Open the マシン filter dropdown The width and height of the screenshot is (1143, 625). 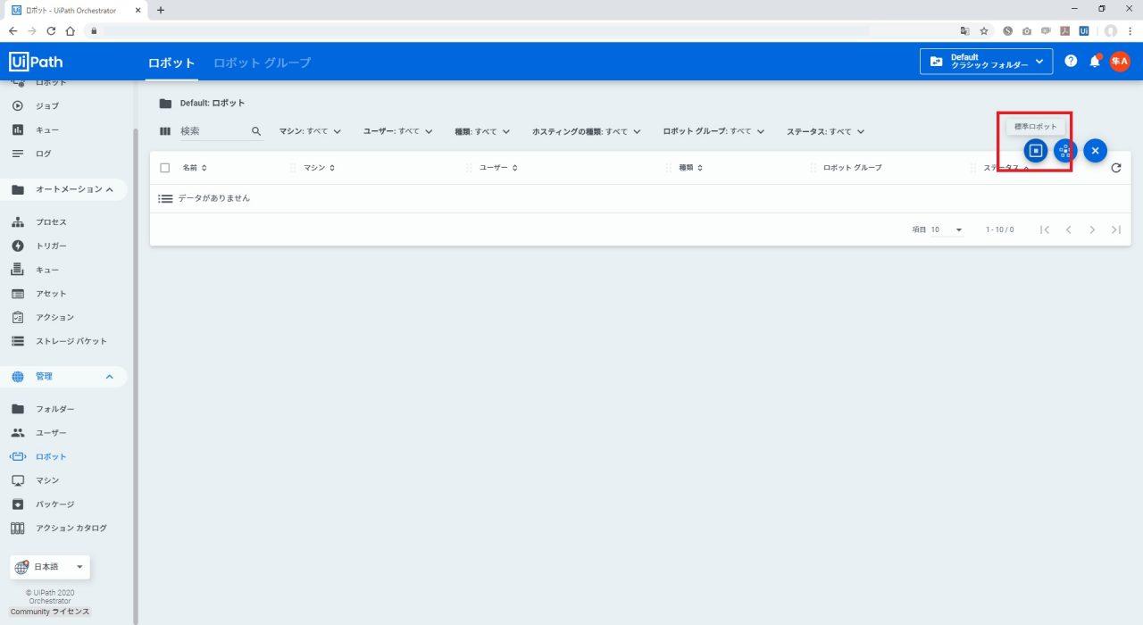pyautogui.click(x=310, y=131)
